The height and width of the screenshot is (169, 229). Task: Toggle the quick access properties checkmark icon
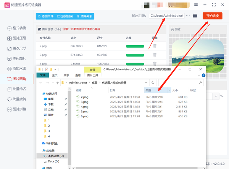(47, 69)
